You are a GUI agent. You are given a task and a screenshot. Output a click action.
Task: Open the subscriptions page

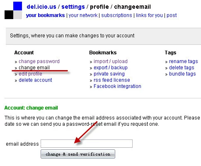tap(116, 15)
